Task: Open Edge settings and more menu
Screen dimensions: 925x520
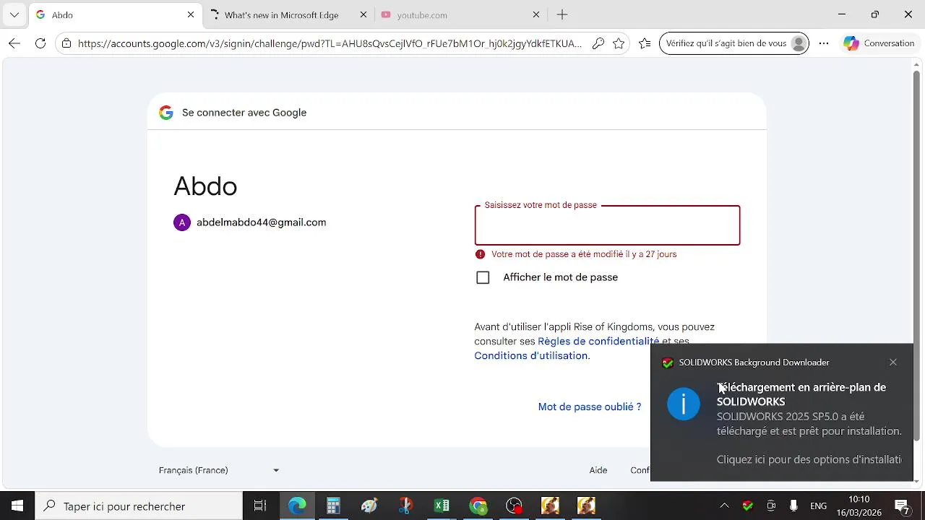Action: 824,43
